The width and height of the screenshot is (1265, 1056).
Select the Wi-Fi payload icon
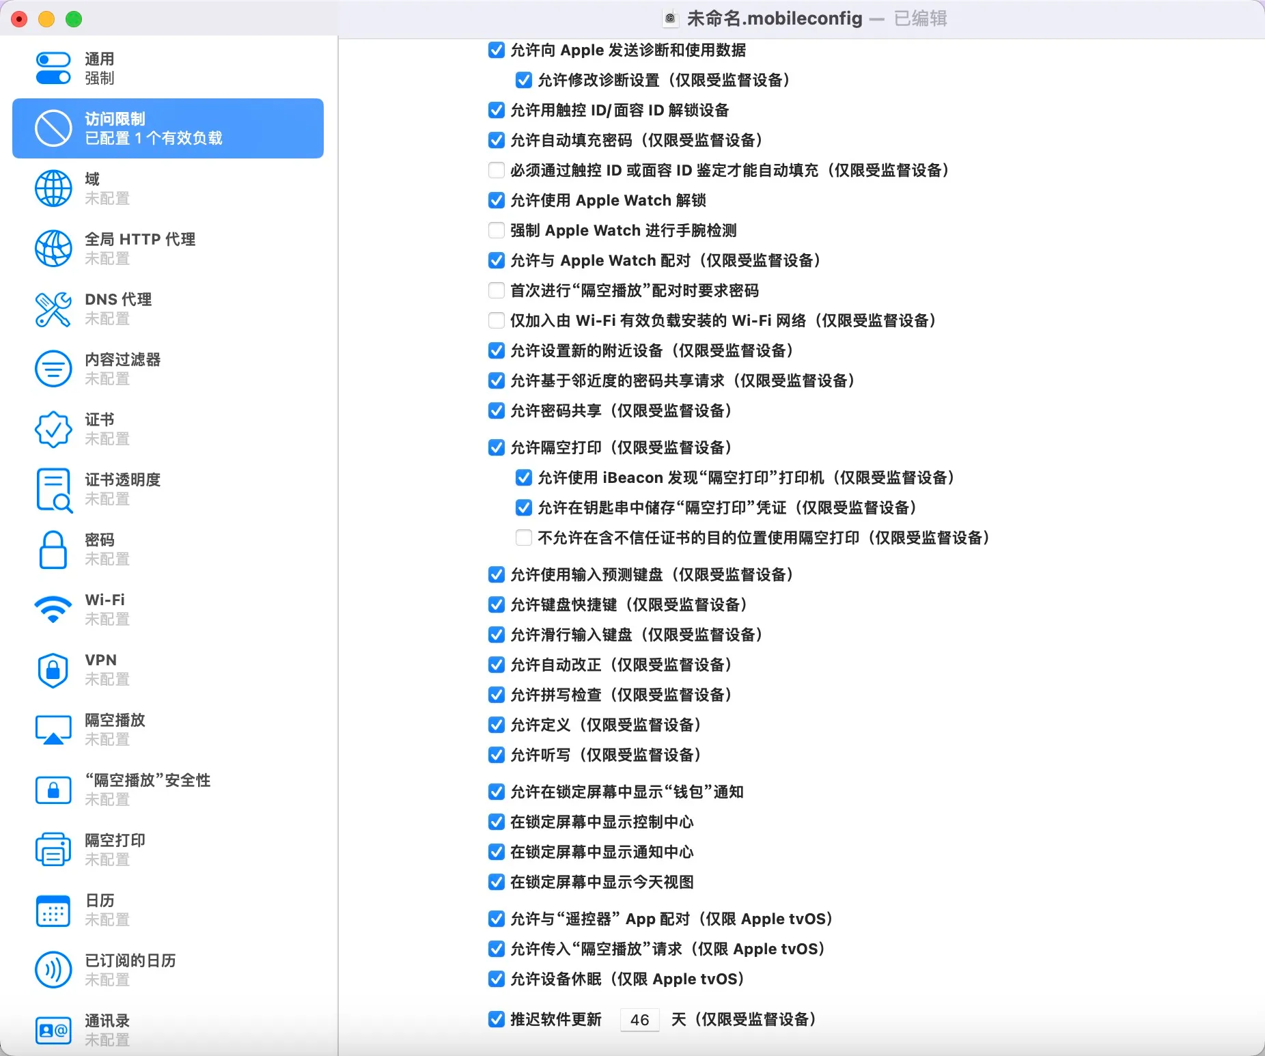click(x=53, y=609)
